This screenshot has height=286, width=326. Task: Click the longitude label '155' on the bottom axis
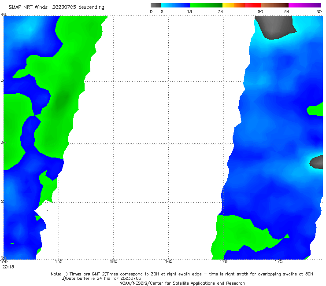tap(59, 261)
